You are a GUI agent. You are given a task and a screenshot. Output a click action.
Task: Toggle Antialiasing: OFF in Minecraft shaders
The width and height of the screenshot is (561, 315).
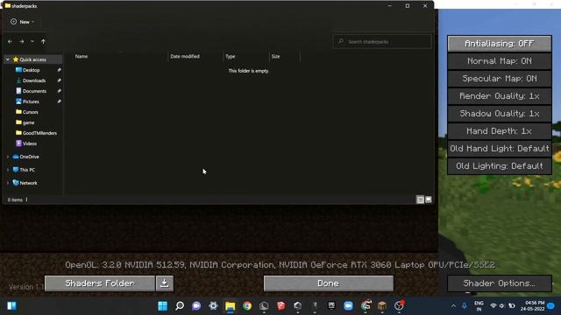click(x=500, y=44)
